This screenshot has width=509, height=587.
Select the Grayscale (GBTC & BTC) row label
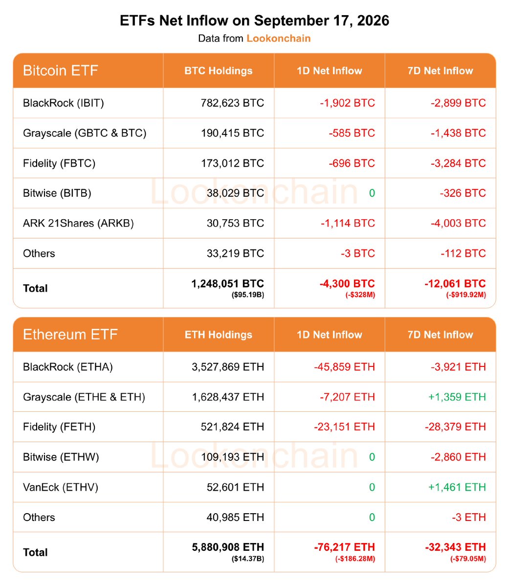click(85, 133)
